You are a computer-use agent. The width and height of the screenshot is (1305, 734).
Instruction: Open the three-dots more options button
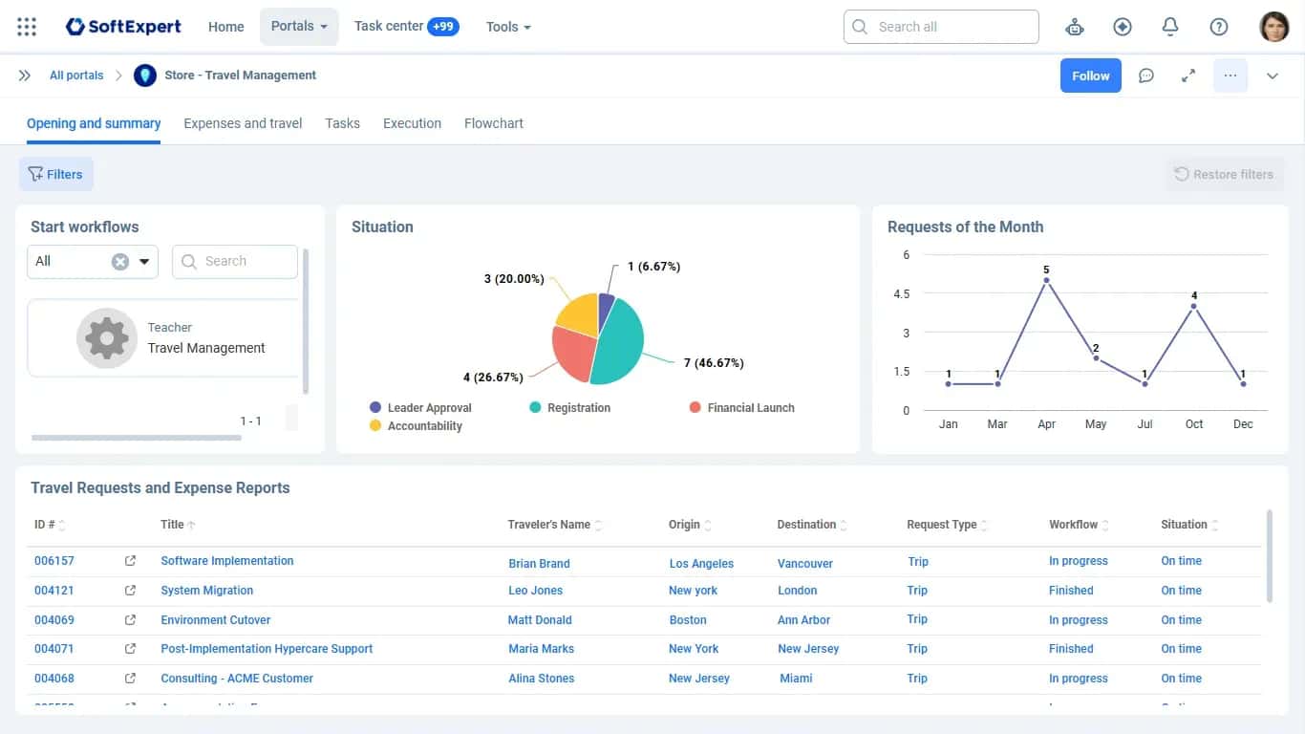click(1230, 76)
